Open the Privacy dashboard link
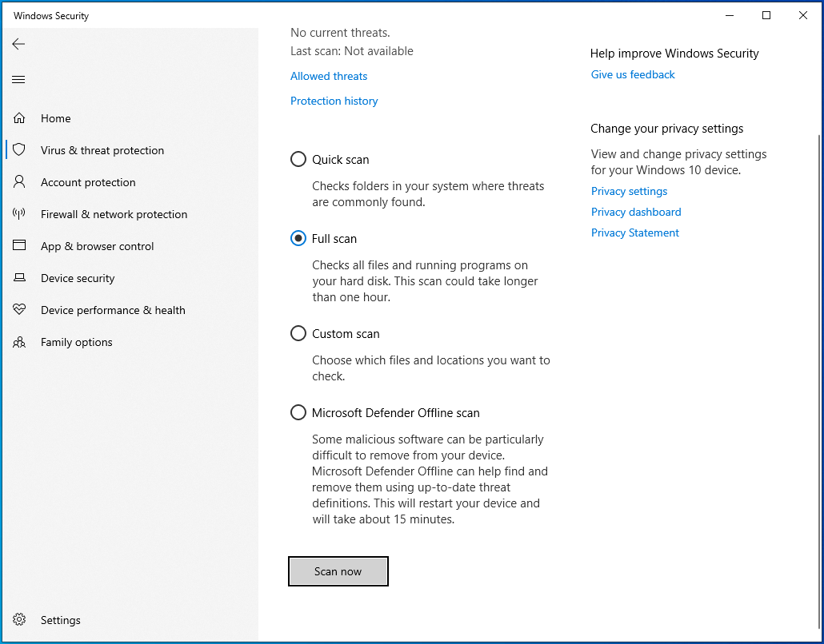The width and height of the screenshot is (824, 644). pyautogui.click(x=636, y=213)
